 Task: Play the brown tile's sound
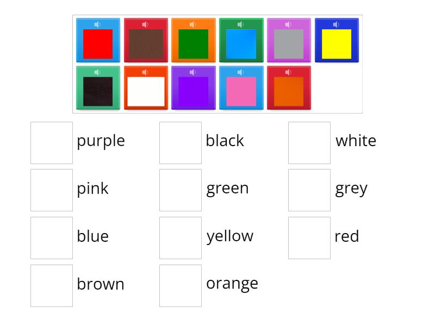tap(146, 24)
